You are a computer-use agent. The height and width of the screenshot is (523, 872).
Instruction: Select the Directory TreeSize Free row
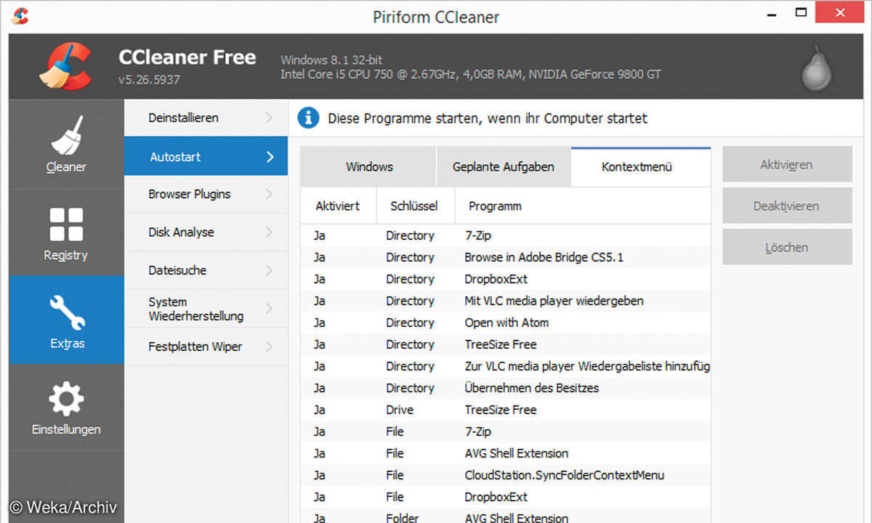pos(506,344)
